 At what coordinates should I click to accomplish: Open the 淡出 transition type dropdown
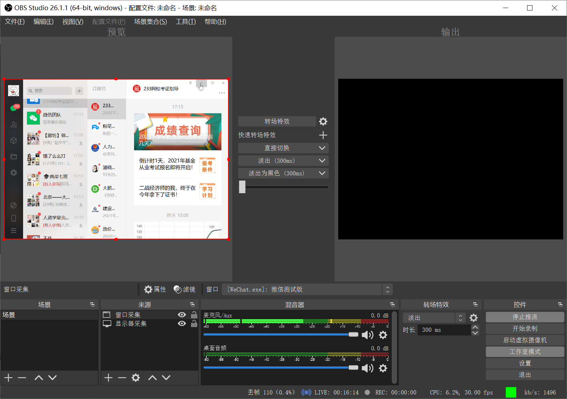click(x=434, y=318)
